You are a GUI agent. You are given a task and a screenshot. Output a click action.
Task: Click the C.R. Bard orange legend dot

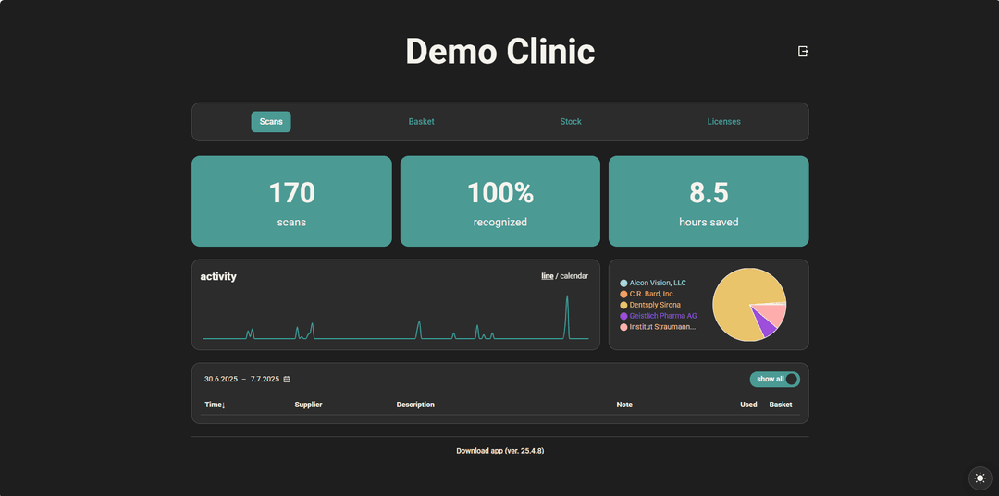pos(623,295)
